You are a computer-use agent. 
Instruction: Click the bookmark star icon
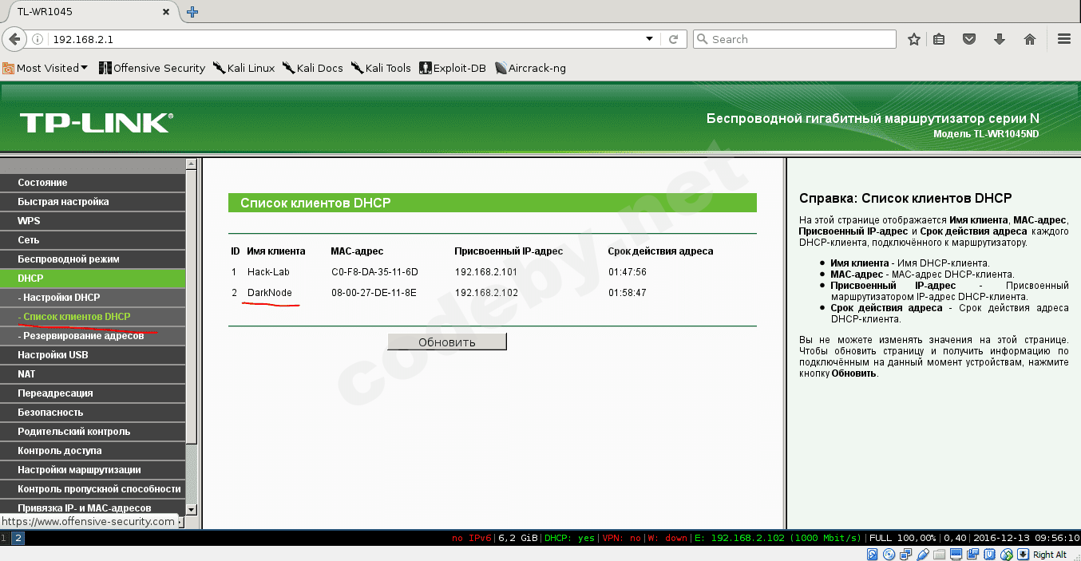[x=914, y=39]
